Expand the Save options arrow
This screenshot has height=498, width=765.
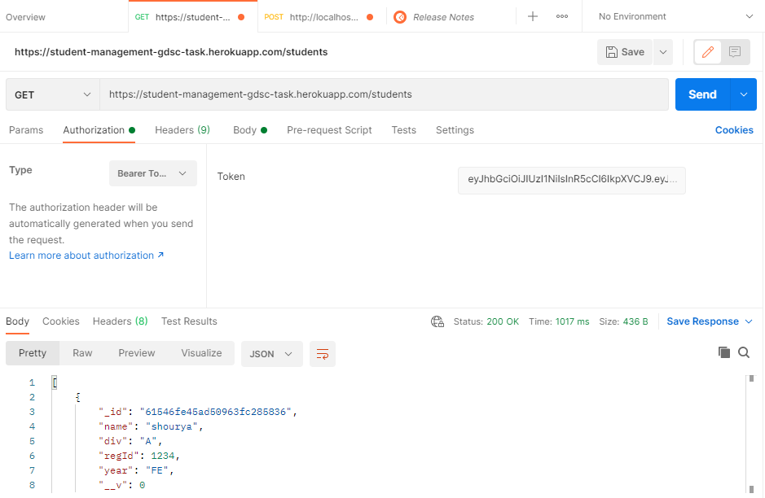[x=663, y=52]
